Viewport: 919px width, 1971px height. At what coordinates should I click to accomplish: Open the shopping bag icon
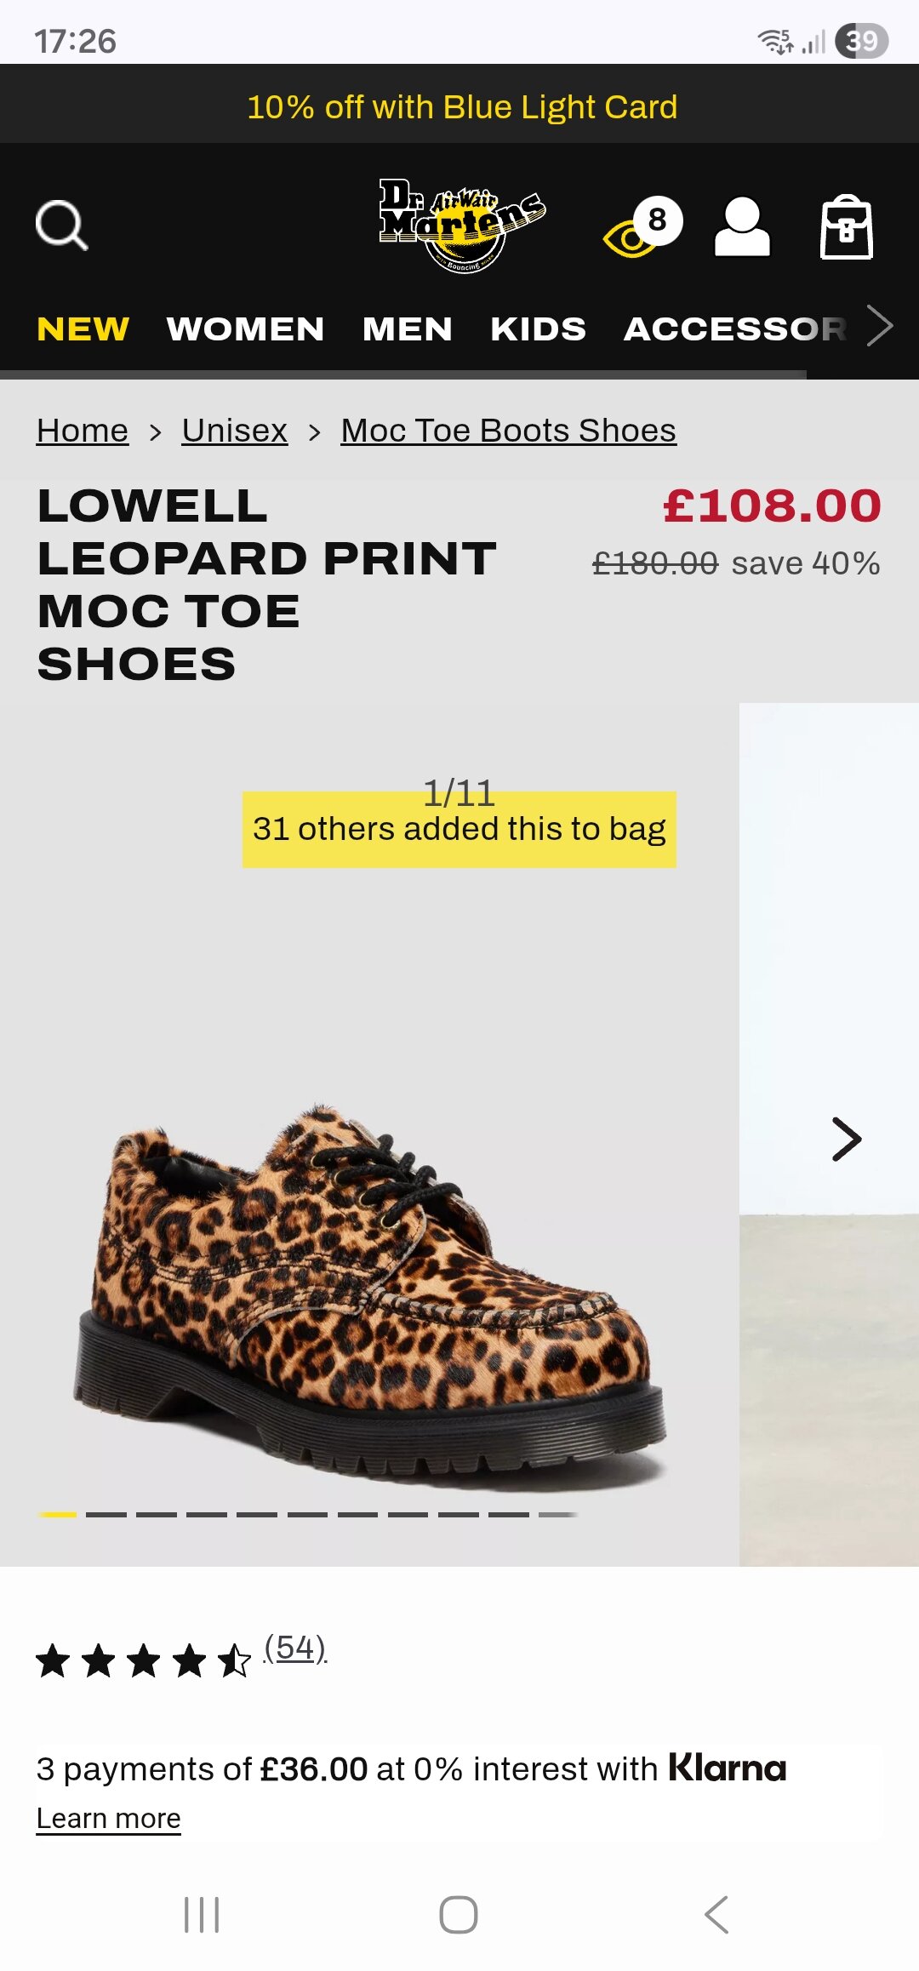pos(846,226)
